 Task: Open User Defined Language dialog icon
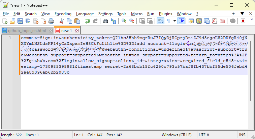pyautogui.click(x=191, y=21)
